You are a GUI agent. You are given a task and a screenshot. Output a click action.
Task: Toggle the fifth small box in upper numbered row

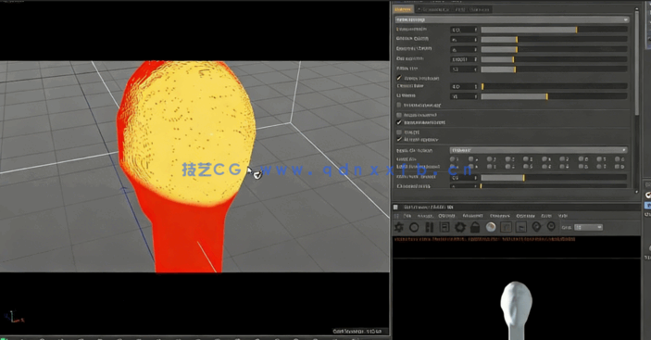[526, 159]
